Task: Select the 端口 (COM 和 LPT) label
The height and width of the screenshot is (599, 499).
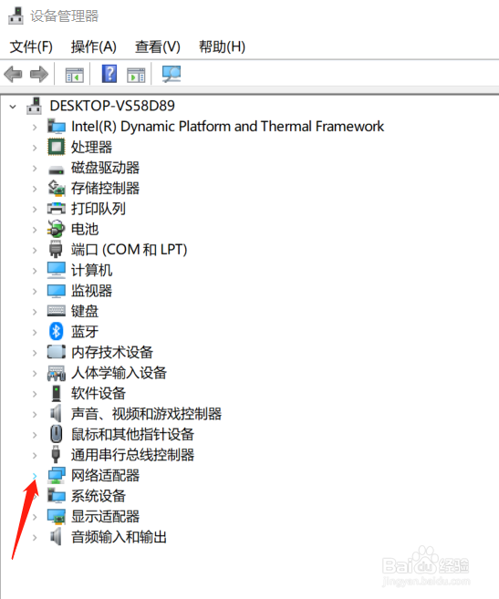Action: tap(130, 250)
